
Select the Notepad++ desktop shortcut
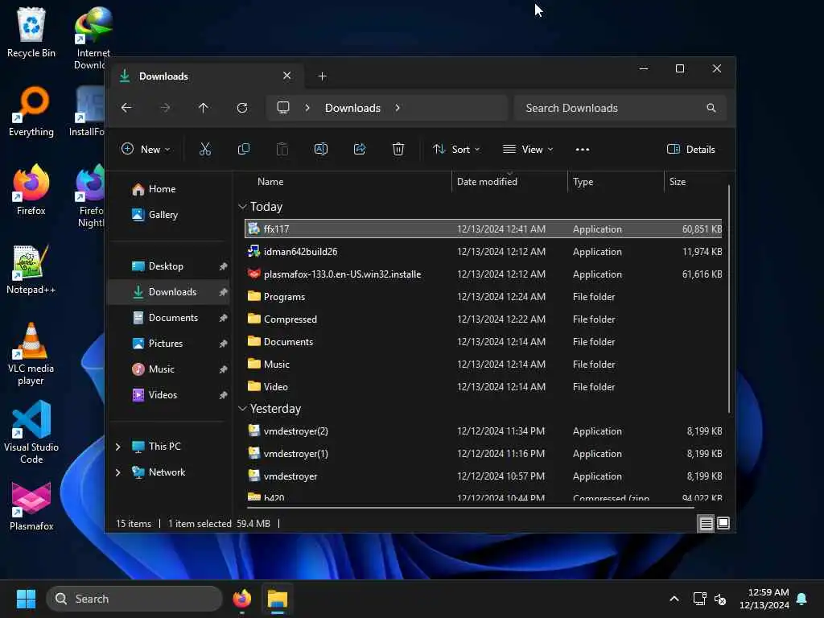point(31,269)
